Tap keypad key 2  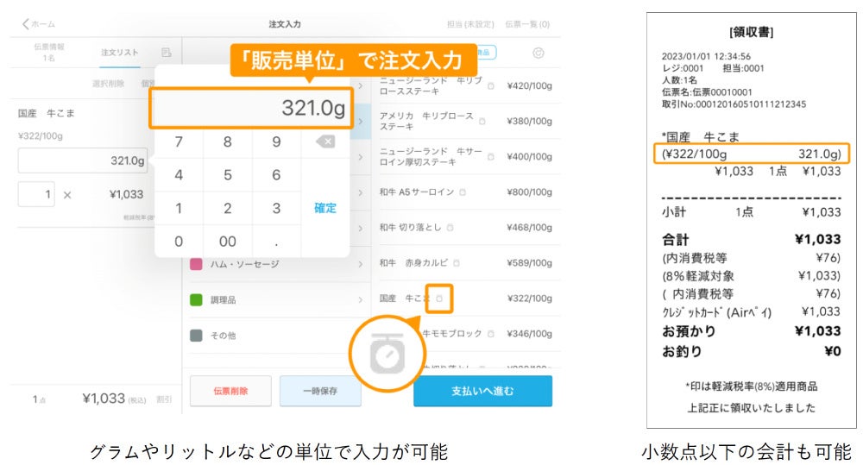227,208
